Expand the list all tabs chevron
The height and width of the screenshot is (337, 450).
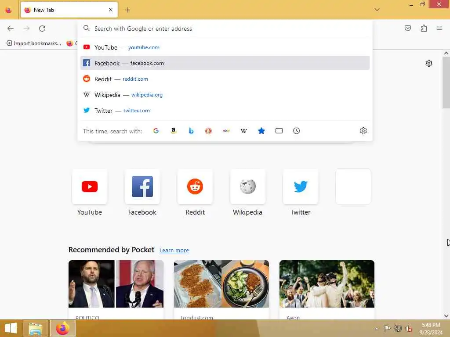click(x=377, y=10)
